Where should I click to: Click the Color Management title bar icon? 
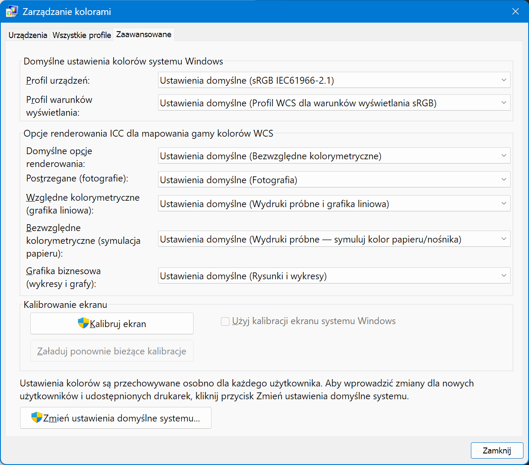tap(12, 12)
